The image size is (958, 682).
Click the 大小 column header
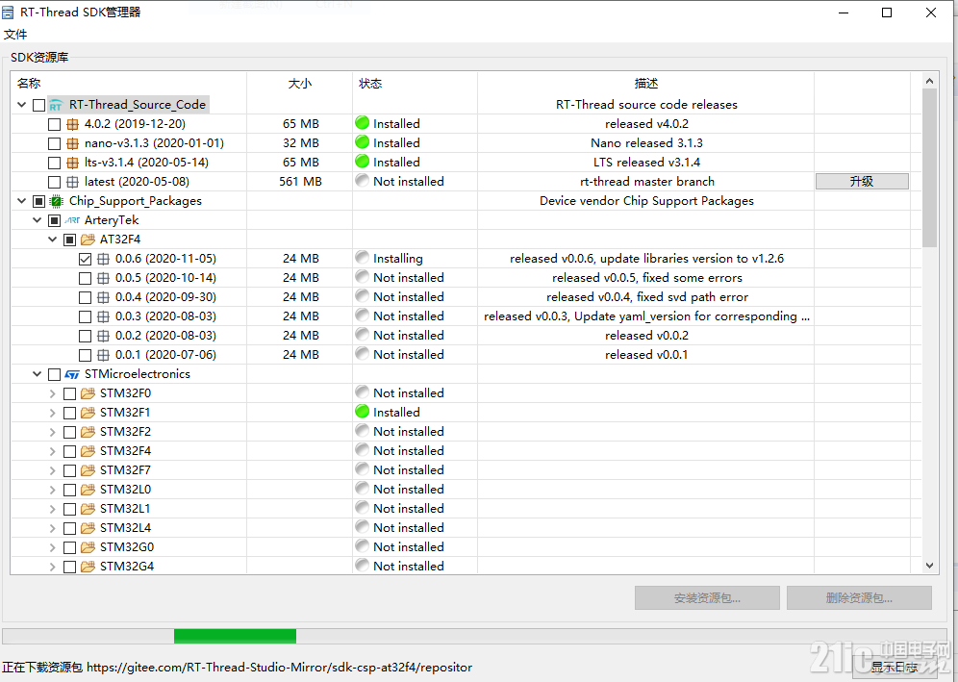(300, 83)
